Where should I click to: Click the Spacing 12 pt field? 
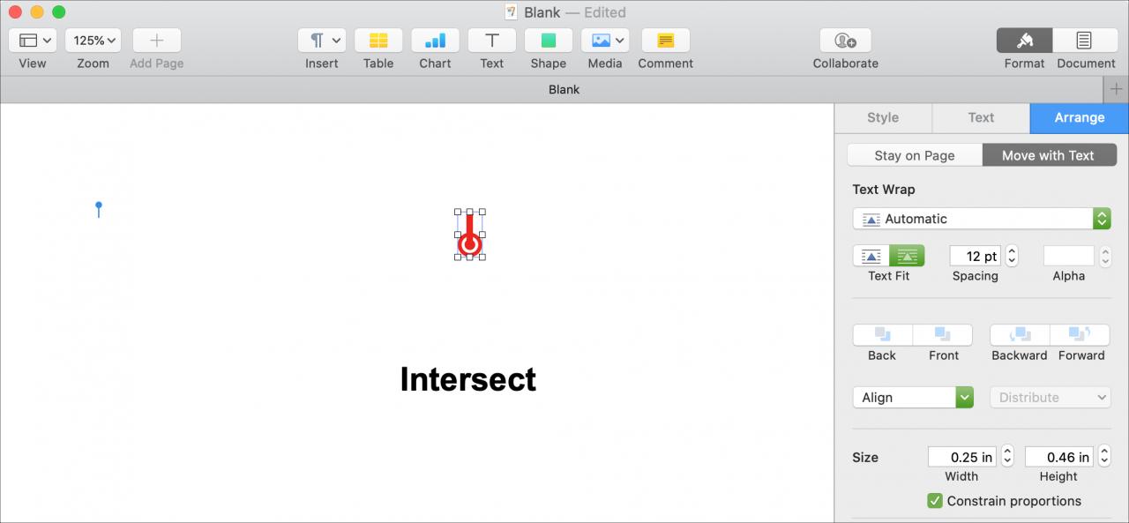pyautogui.click(x=976, y=256)
